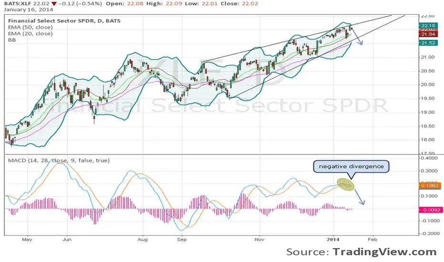Click the 20.00 price axis label
This screenshot has height=262, width=444.
click(428, 85)
